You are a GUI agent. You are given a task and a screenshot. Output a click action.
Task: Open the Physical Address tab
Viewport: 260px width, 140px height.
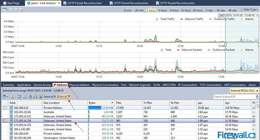point(79,85)
